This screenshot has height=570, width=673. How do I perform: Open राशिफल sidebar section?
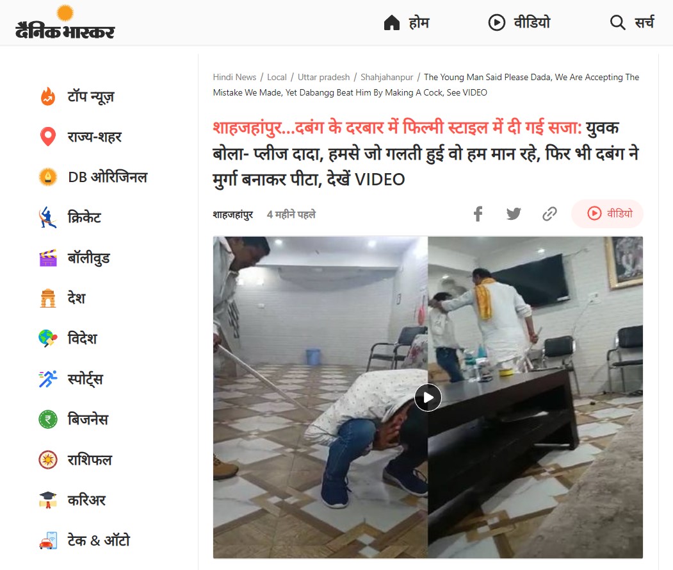[90, 460]
